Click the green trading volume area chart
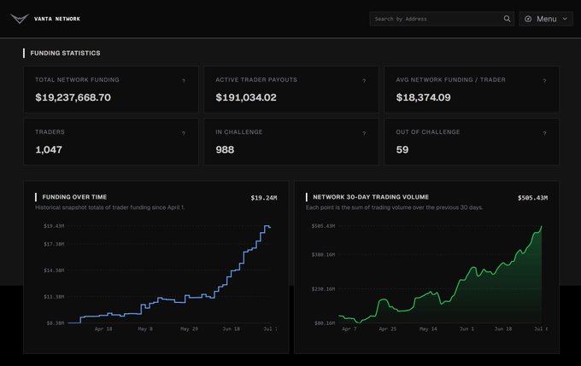 pyautogui.click(x=440, y=275)
